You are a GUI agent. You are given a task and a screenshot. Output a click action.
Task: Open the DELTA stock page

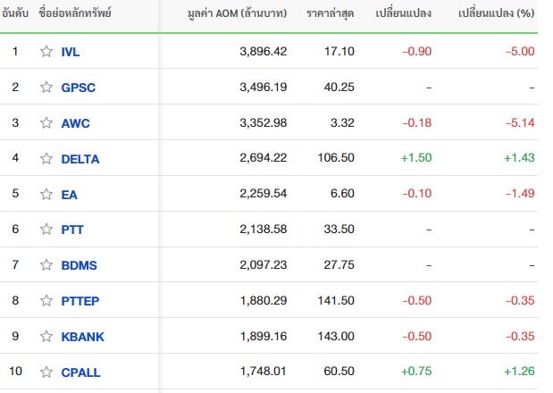point(80,159)
